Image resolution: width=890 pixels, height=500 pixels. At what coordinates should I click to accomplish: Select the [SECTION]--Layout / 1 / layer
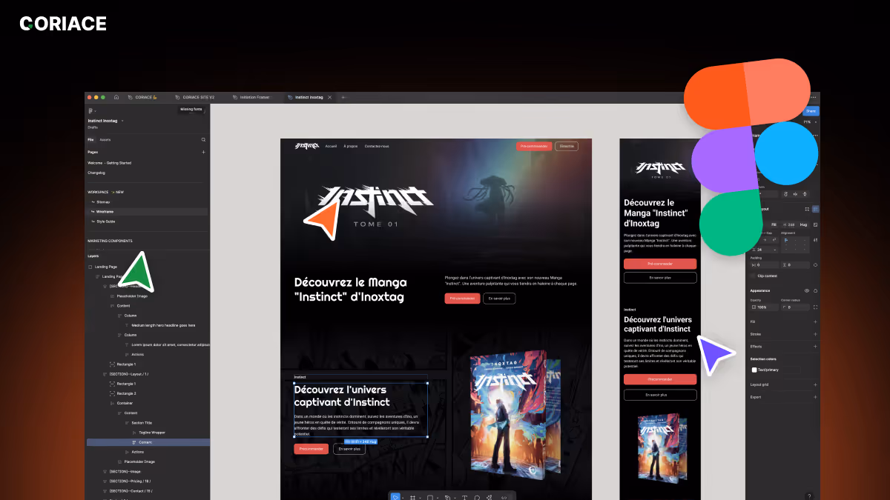(x=129, y=374)
